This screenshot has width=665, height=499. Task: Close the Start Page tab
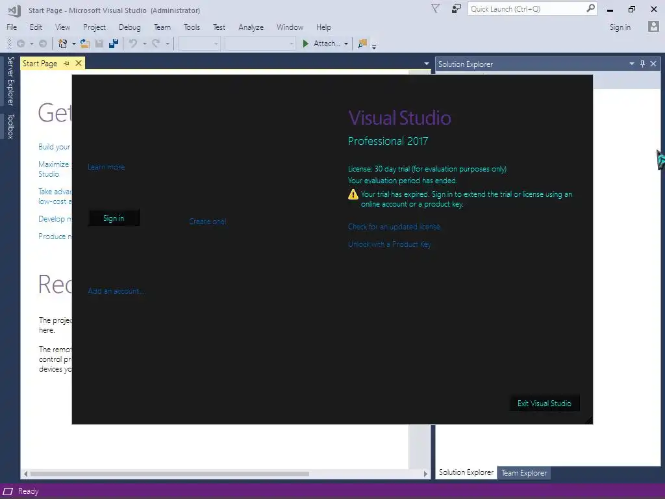tap(79, 64)
